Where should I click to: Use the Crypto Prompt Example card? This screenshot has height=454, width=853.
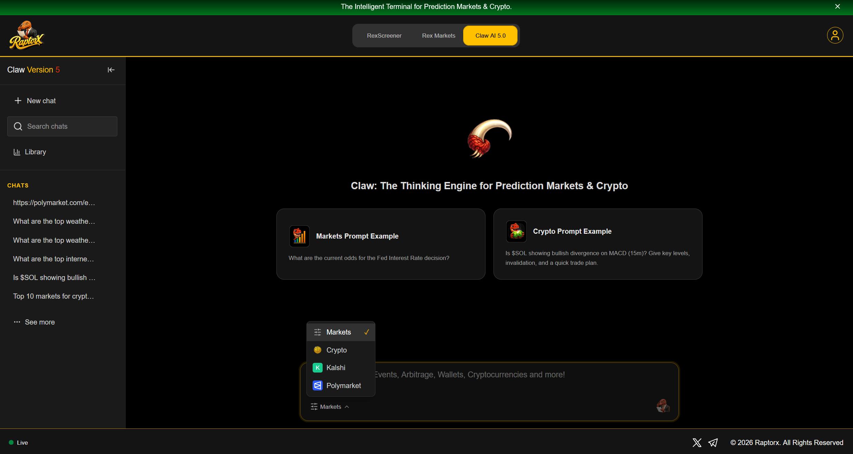pos(598,244)
